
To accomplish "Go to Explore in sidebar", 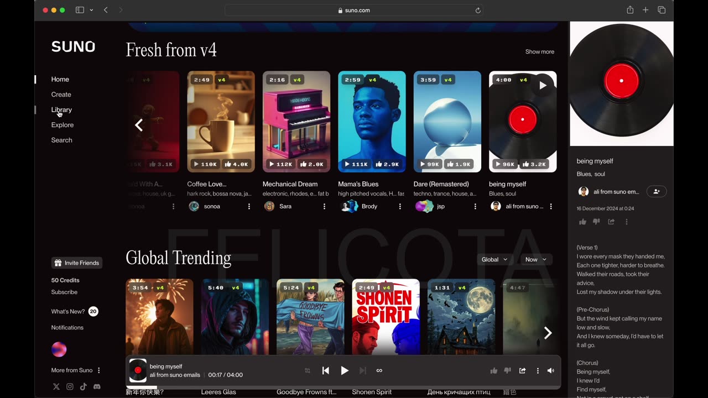I will [x=63, y=125].
